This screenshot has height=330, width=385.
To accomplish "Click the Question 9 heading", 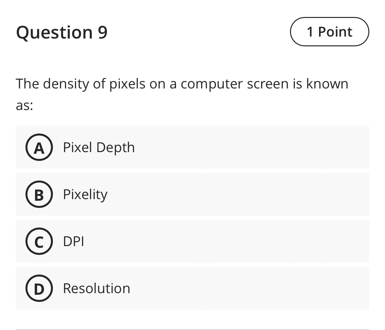I will click(62, 32).
